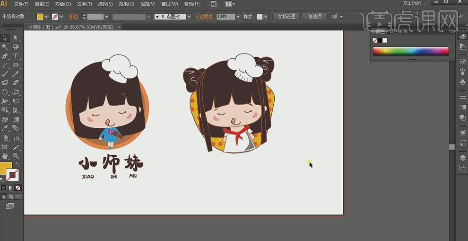The height and width of the screenshot is (241, 468).
Task: Open Color panel icon in right dock
Action: (462, 36)
